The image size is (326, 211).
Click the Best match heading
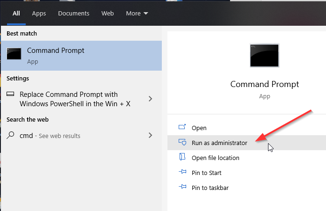click(22, 34)
